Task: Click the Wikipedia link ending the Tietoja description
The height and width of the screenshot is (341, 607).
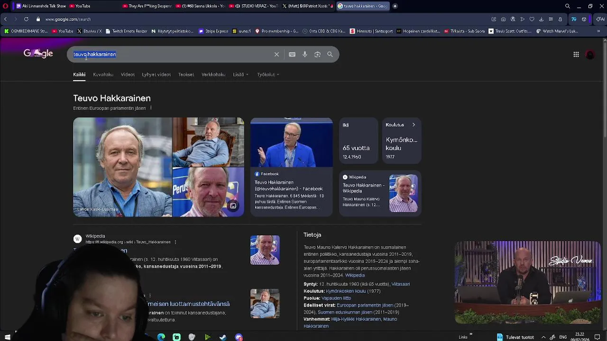Action: [355, 275]
